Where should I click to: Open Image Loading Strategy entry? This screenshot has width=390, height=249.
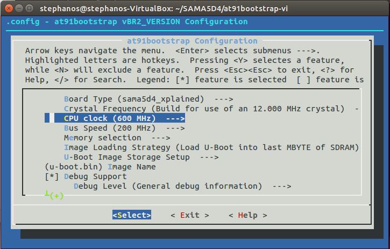click(211, 147)
